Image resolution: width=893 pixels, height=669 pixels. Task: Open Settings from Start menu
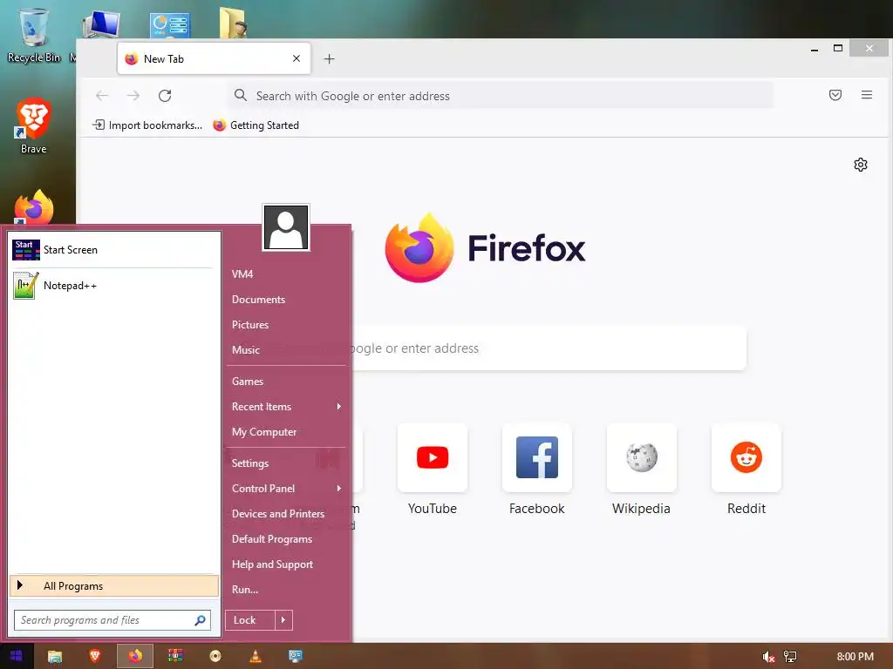(250, 463)
